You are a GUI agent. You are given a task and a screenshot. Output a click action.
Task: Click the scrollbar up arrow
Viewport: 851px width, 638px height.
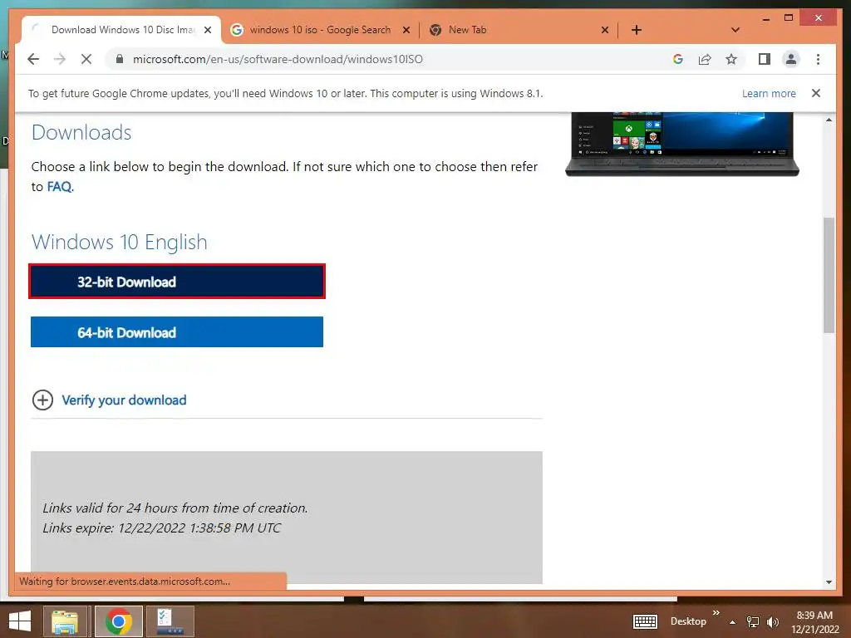(829, 120)
